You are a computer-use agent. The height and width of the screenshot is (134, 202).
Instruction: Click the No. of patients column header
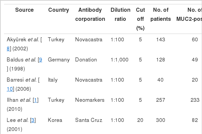161,14
